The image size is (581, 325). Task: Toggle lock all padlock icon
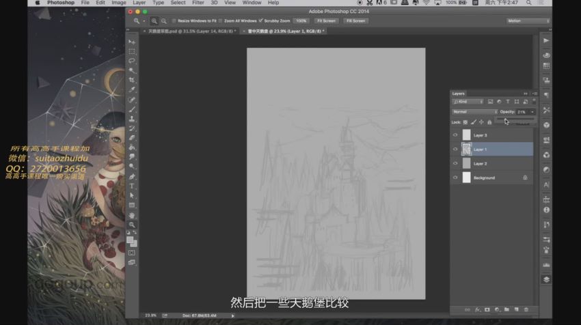coord(489,122)
